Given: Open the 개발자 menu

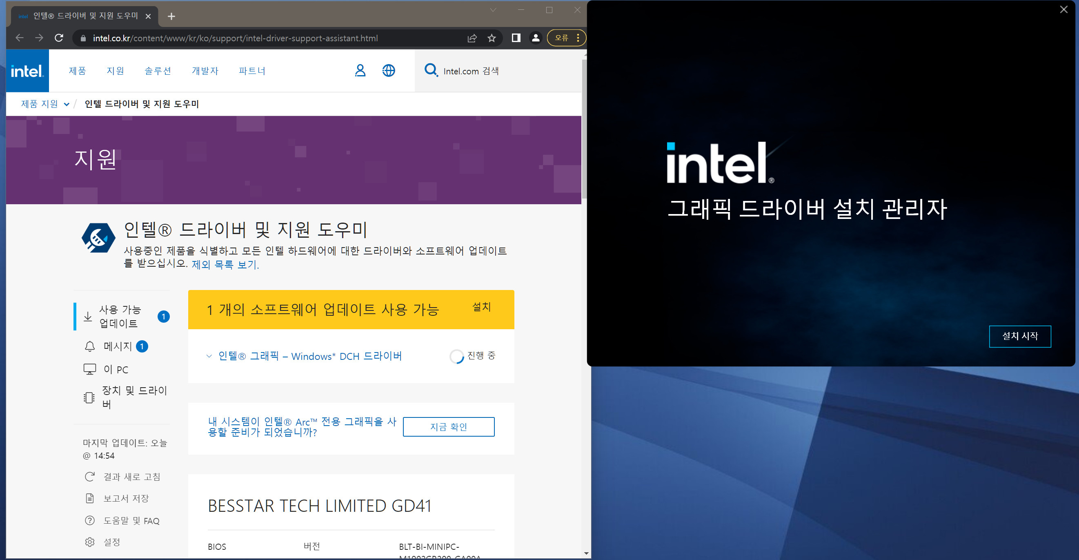Looking at the screenshot, I should [205, 71].
